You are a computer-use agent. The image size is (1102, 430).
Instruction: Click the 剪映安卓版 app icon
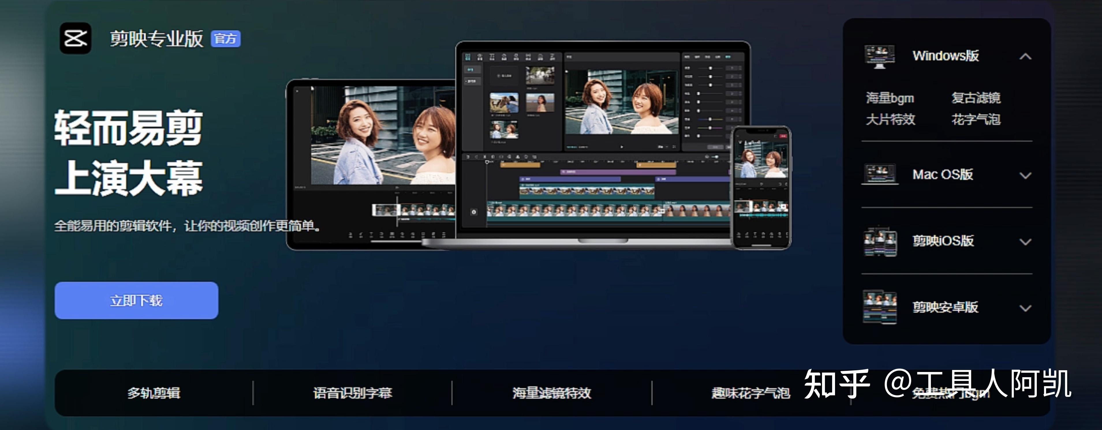coord(880,307)
